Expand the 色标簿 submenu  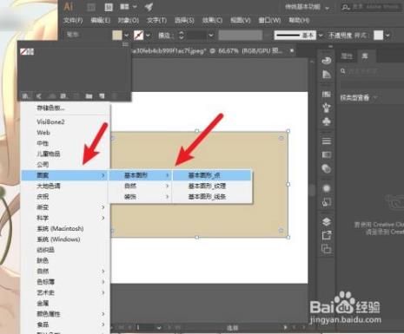(x=66, y=282)
